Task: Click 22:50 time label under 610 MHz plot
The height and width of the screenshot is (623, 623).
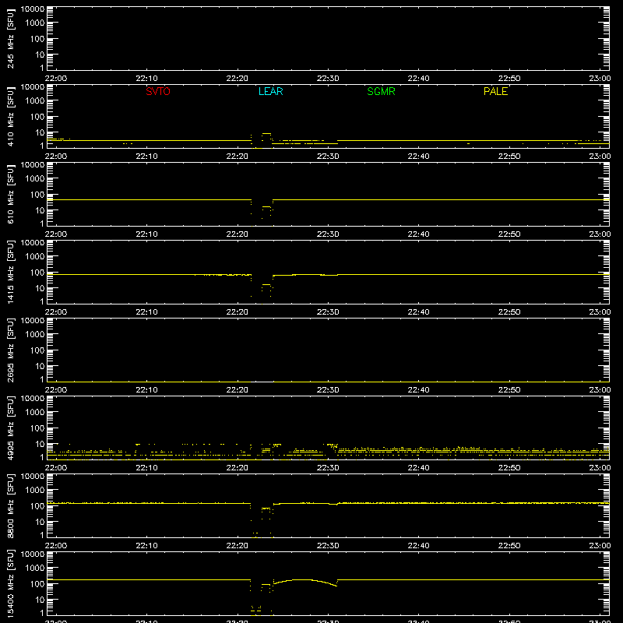Action: pos(509,234)
